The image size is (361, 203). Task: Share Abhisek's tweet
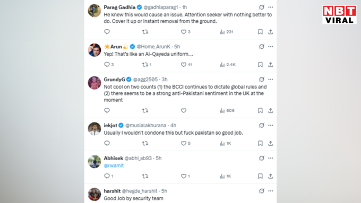point(271,176)
